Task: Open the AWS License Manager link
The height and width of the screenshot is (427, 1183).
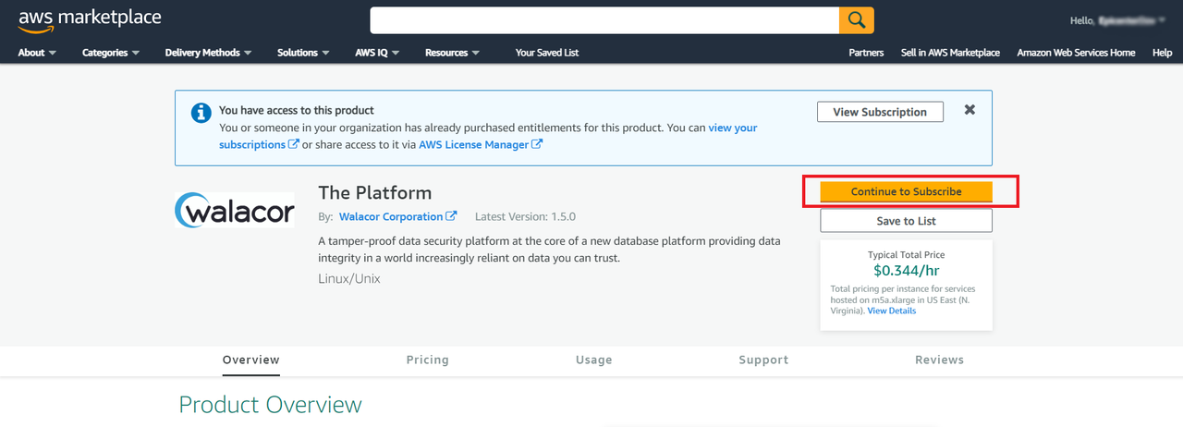Action: point(481,145)
